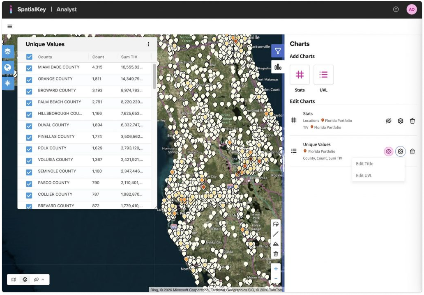The width and height of the screenshot is (424, 295).
Task: Delete the Stats chart with trash icon
Action: click(x=412, y=121)
